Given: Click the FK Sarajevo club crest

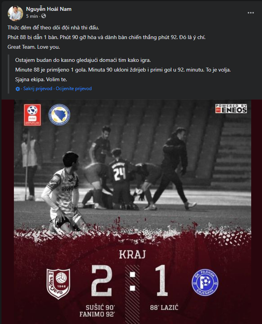Looking at the screenshot, I should point(58,284).
